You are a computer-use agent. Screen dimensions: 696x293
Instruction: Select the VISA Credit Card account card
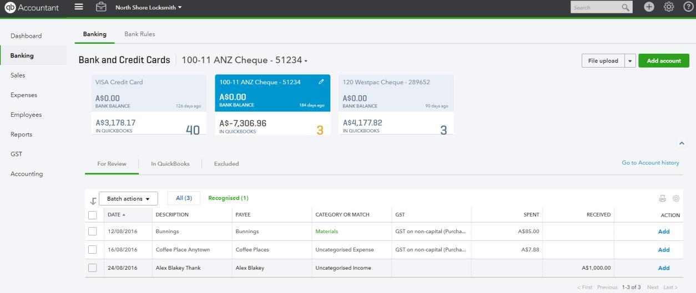pyautogui.click(x=148, y=105)
